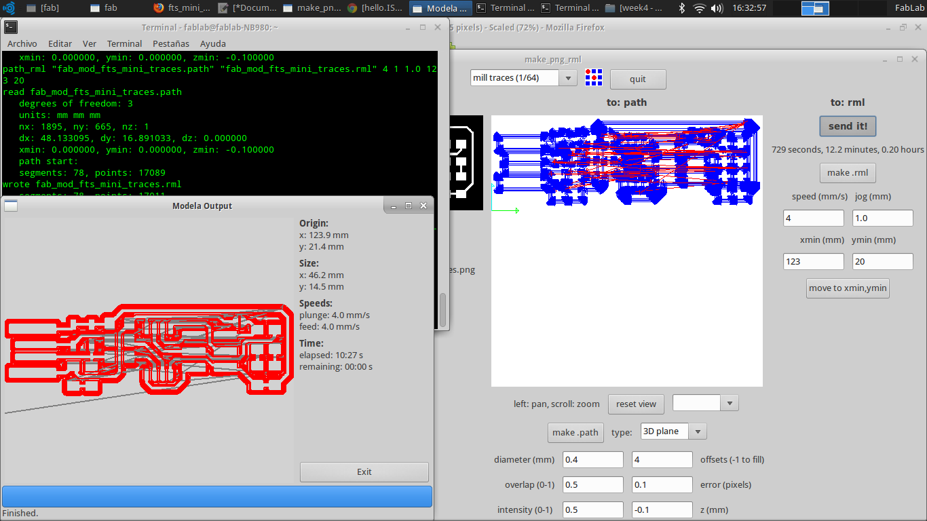927x521 pixels.
Task: Click the z (mm) input field
Action: click(662, 509)
